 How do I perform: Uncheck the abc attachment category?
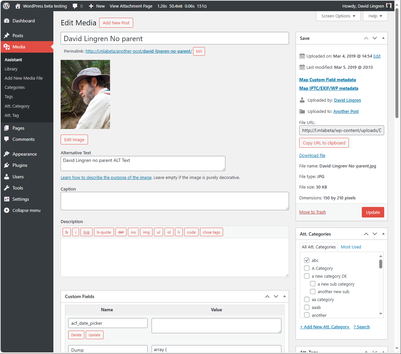pyautogui.click(x=307, y=260)
